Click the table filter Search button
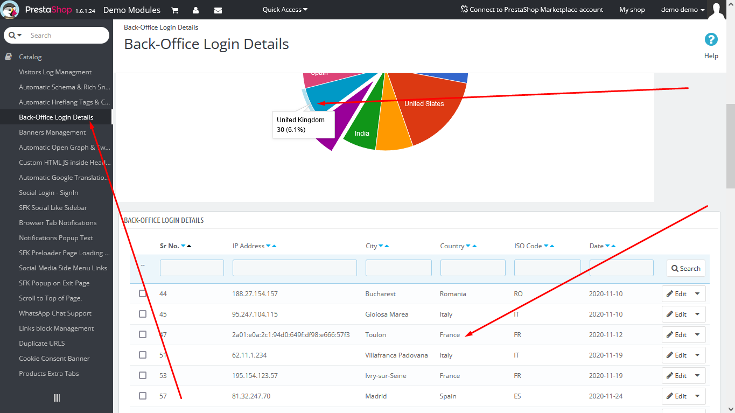This screenshot has height=413, width=735. tap(686, 268)
